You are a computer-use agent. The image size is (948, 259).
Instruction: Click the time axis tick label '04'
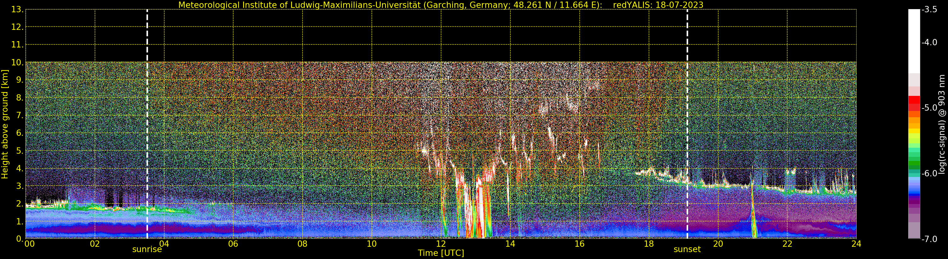point(164,244)
